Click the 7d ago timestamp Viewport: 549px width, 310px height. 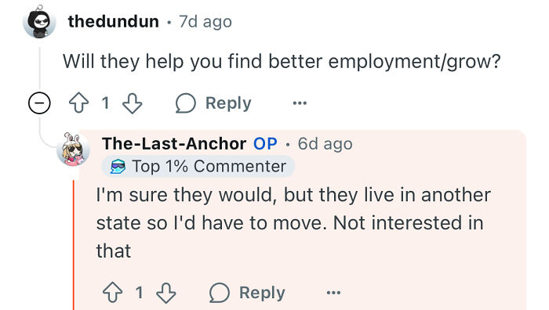tap(205, 22)
